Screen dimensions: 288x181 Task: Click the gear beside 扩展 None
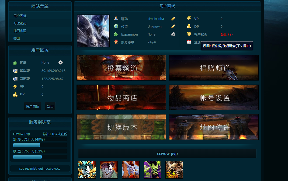tap(60, 62)
